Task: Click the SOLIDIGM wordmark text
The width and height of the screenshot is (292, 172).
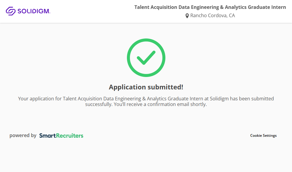Action: click(x=34, y=12)
